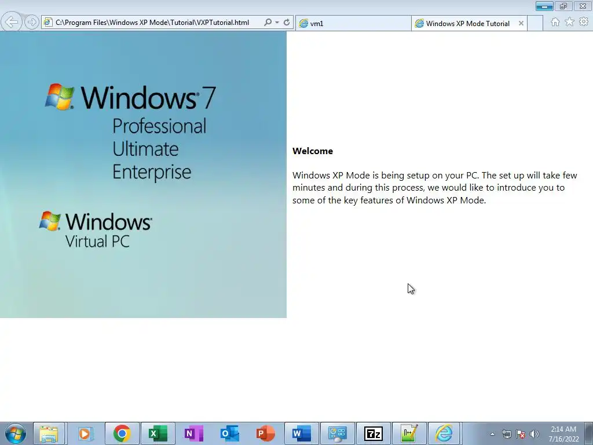Open the Control Panel taskbar icon
This screenshot has width=593, height=445.
pyautogui.click(x=338, y=433)
